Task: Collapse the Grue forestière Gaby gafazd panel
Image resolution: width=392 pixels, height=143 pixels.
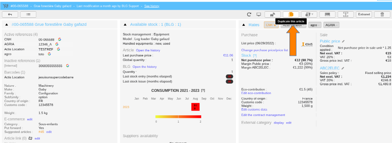Action: (7, 25)
